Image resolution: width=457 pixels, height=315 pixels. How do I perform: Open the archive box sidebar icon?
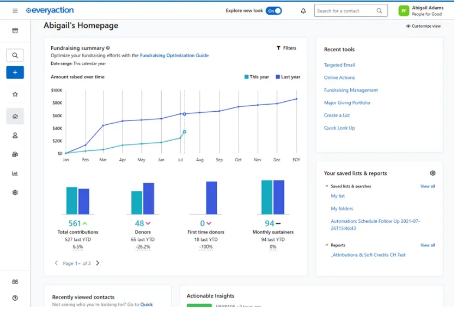[x=15, y=31]
